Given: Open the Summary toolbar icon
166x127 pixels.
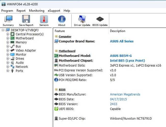Looking at the screenshot, I should (8, 19).
